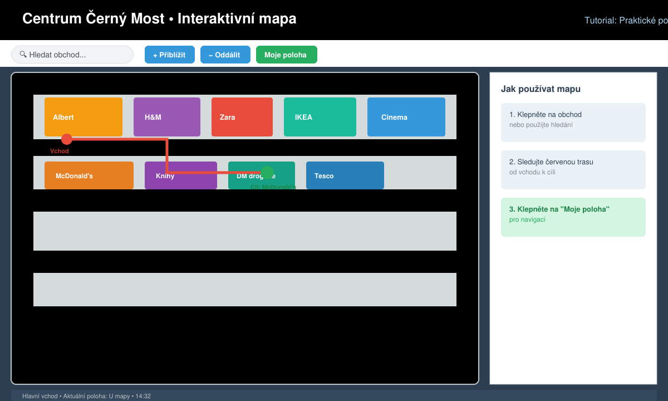Click the Centrum Černý Most title
The height and width of the screenshot is (401, 668).
point(159,19)
